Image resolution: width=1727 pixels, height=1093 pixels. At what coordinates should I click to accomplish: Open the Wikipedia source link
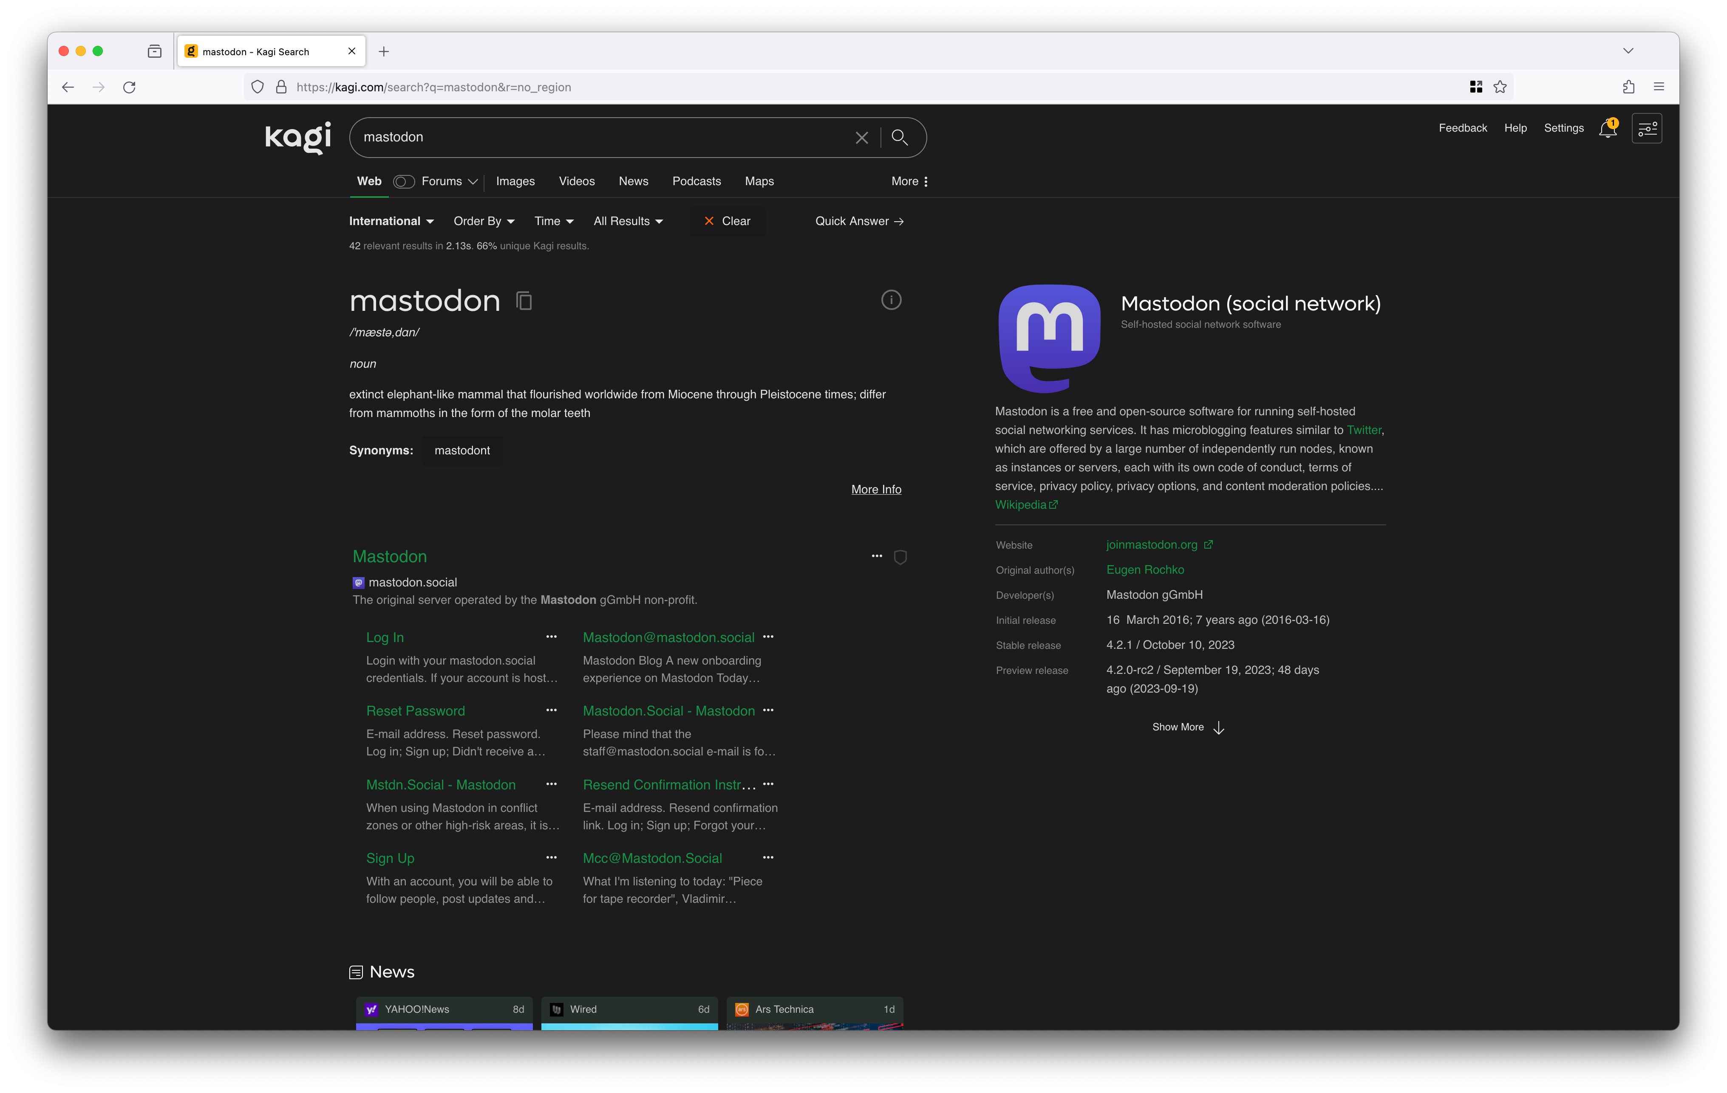1025,504
